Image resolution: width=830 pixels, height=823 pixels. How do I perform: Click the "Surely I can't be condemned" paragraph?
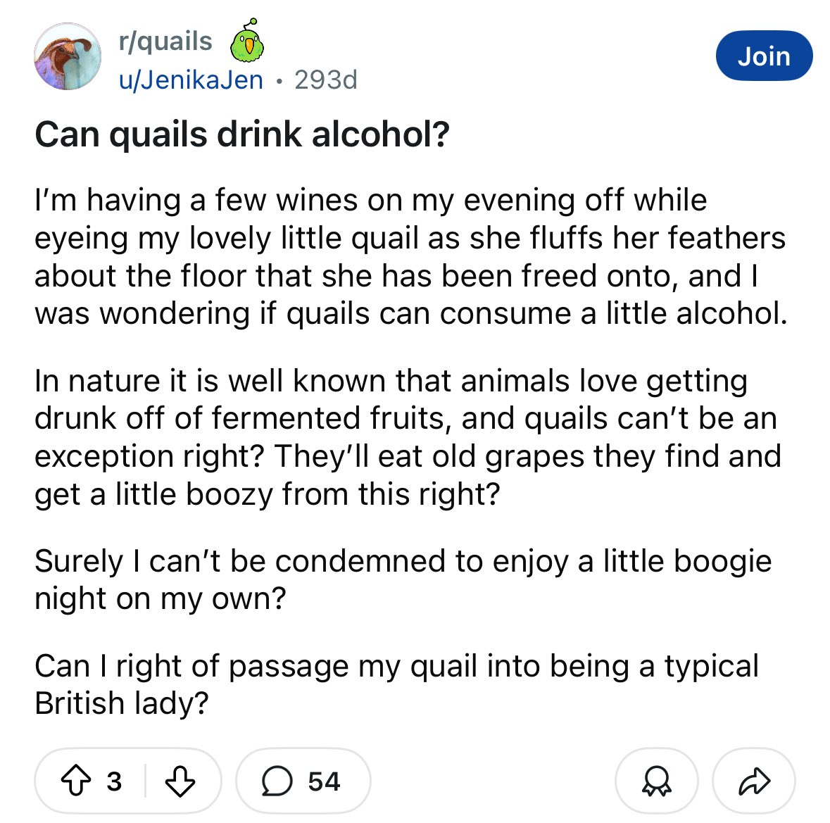(403, 579)
